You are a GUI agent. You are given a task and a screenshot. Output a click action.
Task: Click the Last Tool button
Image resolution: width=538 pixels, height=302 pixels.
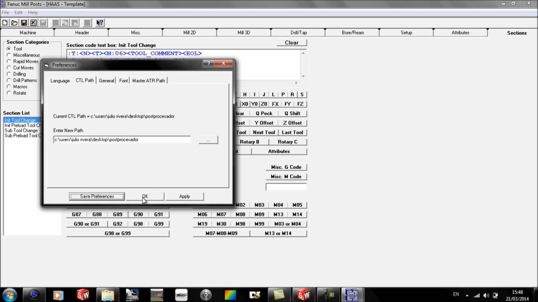pyautogui.click(x=293, y=133)
